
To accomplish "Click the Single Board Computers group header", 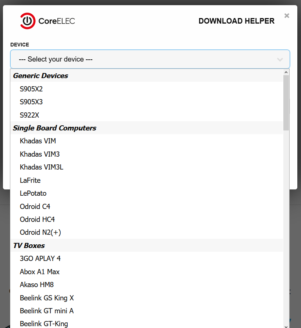I will tap(146, 128).
